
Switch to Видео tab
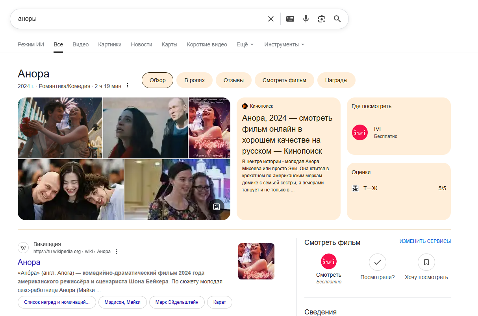pos(81,44)
